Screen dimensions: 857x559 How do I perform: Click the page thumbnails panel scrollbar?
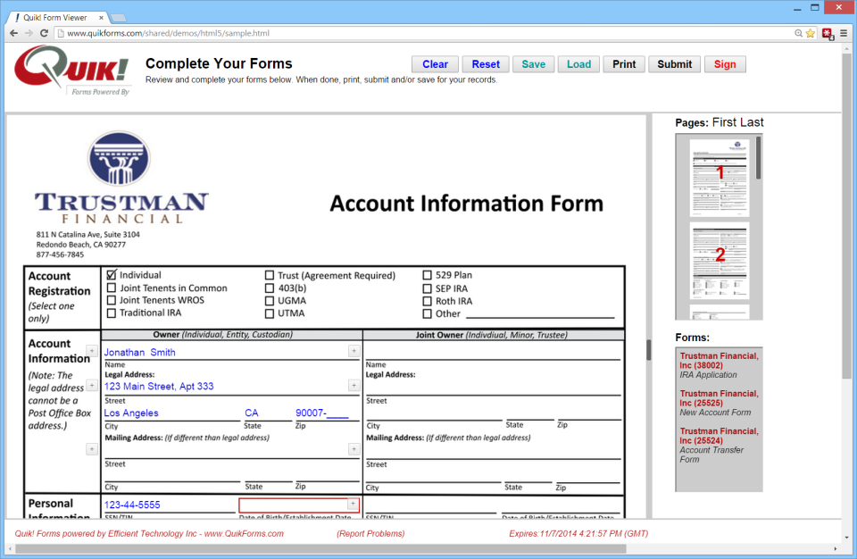[758, 157]
